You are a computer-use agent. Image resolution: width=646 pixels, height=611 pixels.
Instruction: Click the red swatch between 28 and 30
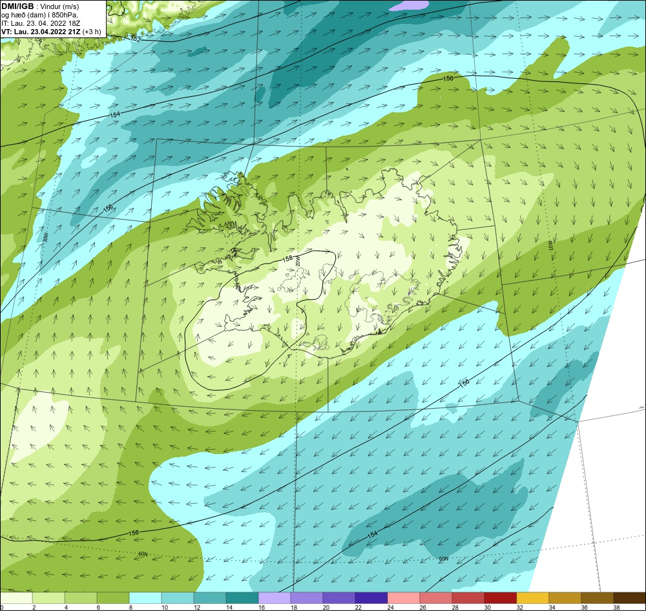pyautogui.click(x=468, y=598)
